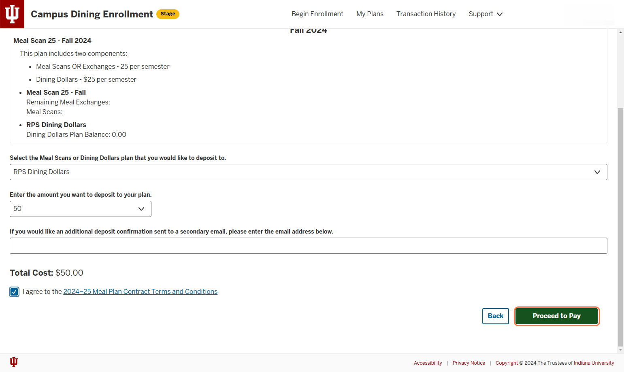
Task: Click 'Dining Dollars - $25 per semester' text
Action: tap(86, 79)
